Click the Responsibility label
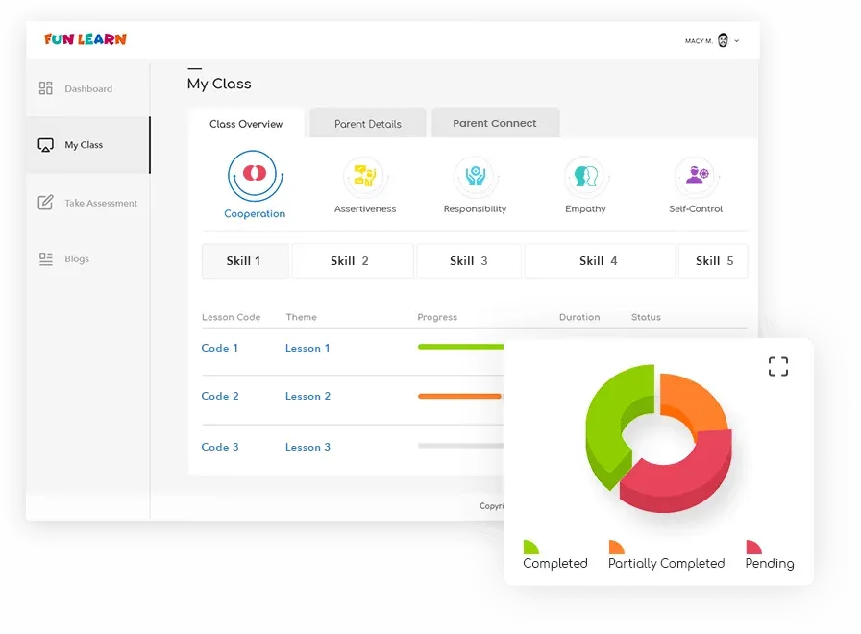This screenshot has height=634, width=861. pos(475,209)
